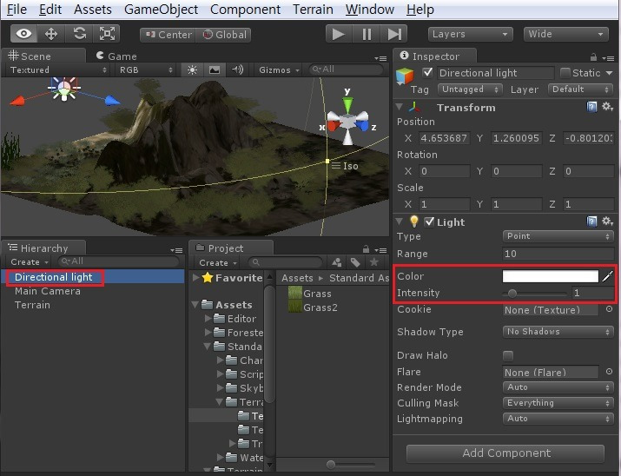The image size is (621, 476).
Task: Open the Layers dropdown
Action: pos(470,34)
